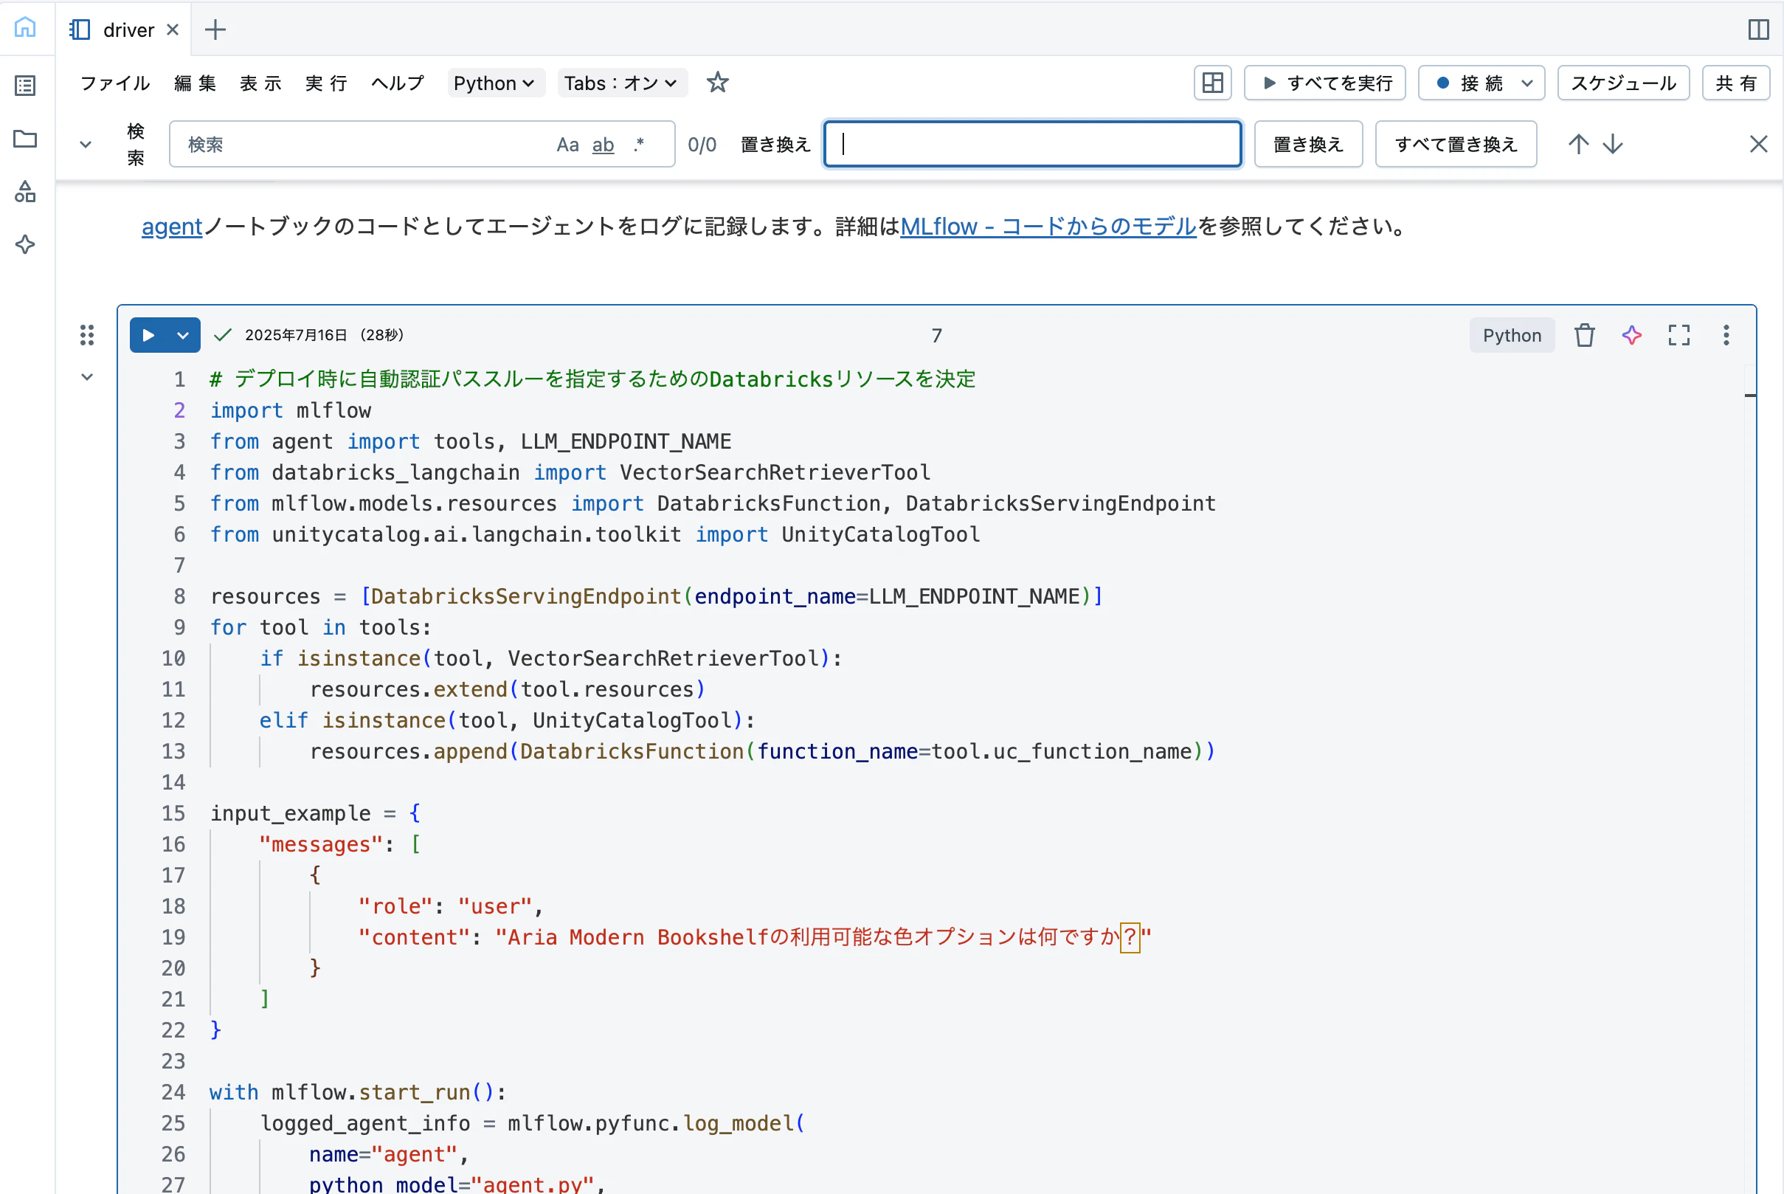
Task: Click the with mlflow.start_run() line
Action: [x=358, y=1092]
